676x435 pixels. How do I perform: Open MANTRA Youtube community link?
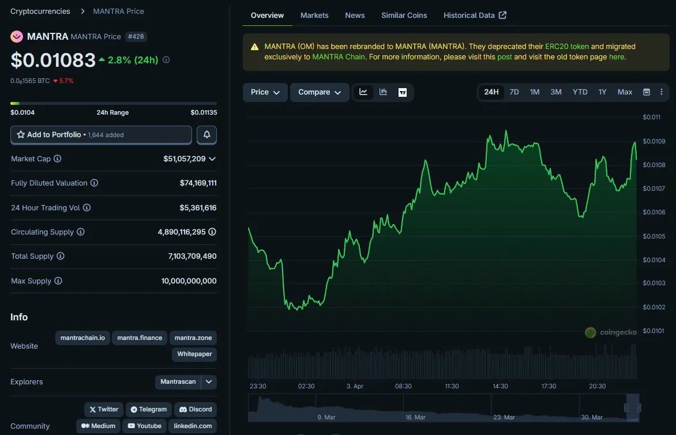(x=144, y=426)
